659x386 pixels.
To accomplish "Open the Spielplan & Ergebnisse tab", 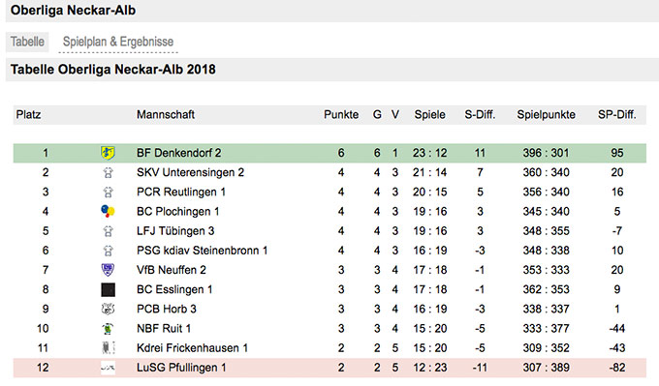I will pos(118,42).
